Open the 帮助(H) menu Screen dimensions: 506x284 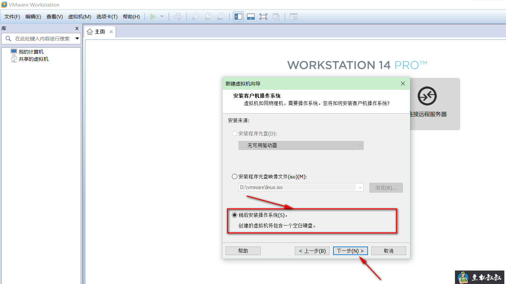pyautogui.click(x=131, y=16)
